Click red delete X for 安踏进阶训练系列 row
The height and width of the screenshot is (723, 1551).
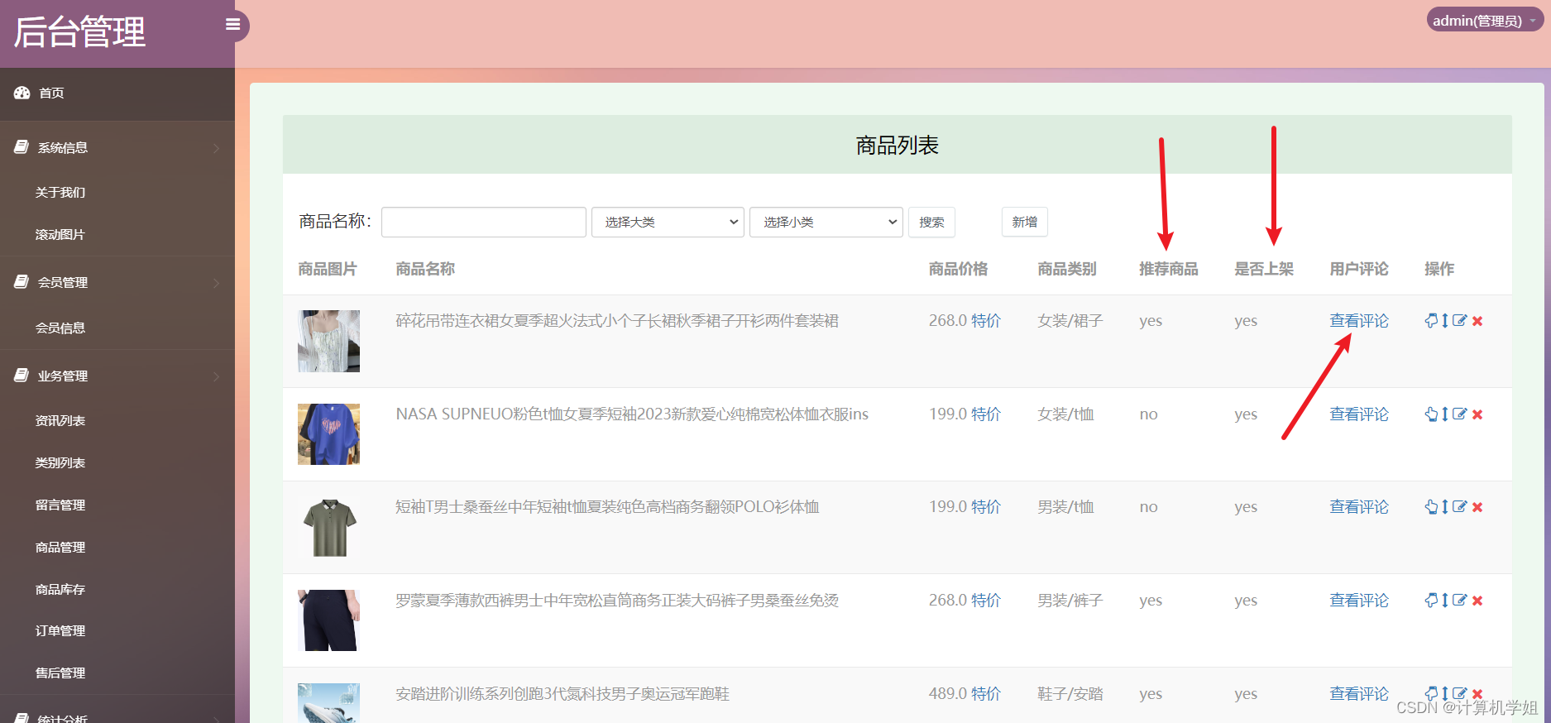pyautogui.click(x=1477, y=694)
